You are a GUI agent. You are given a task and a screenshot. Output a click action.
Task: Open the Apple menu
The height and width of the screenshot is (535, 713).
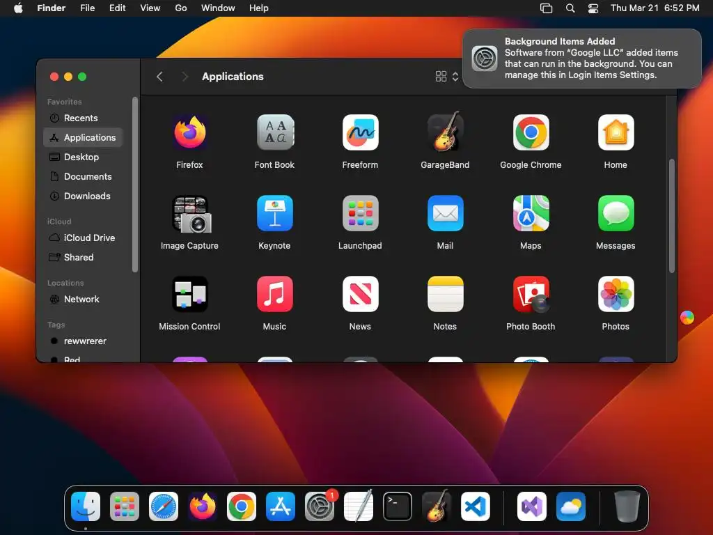18,8
